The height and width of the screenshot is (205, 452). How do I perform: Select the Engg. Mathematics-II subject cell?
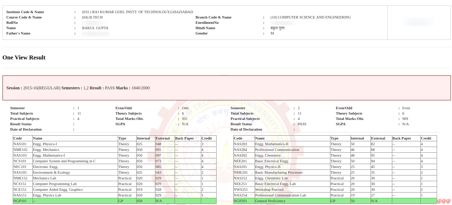[271, 144]
